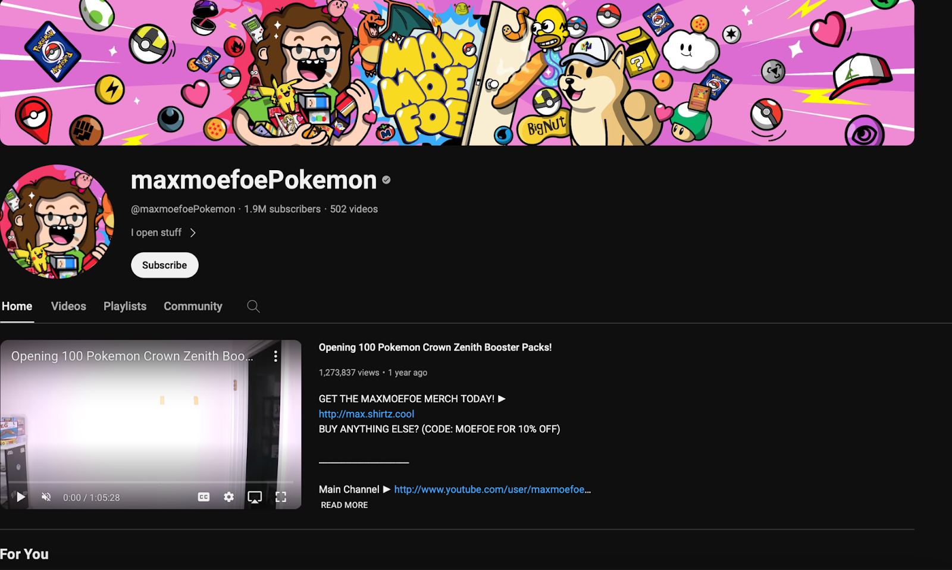Expand channel description chevron next to 'I open stuff'
The height and width of the screenshot is (570, 952).
click(193, 233)
